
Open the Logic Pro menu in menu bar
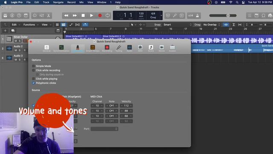point(17,2)
